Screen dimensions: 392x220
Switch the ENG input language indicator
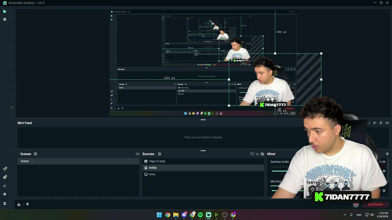click(359, 215)
